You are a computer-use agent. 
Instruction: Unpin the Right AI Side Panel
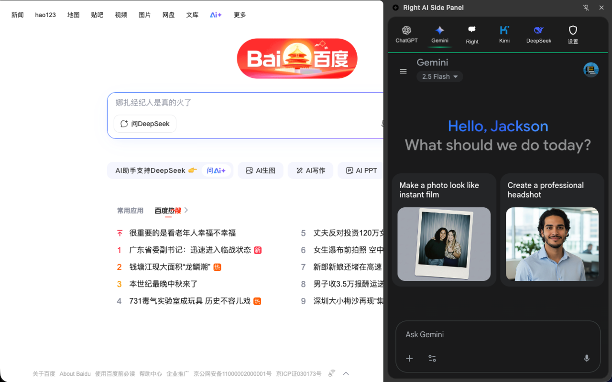pyautogui.click(x=586, y=8)
